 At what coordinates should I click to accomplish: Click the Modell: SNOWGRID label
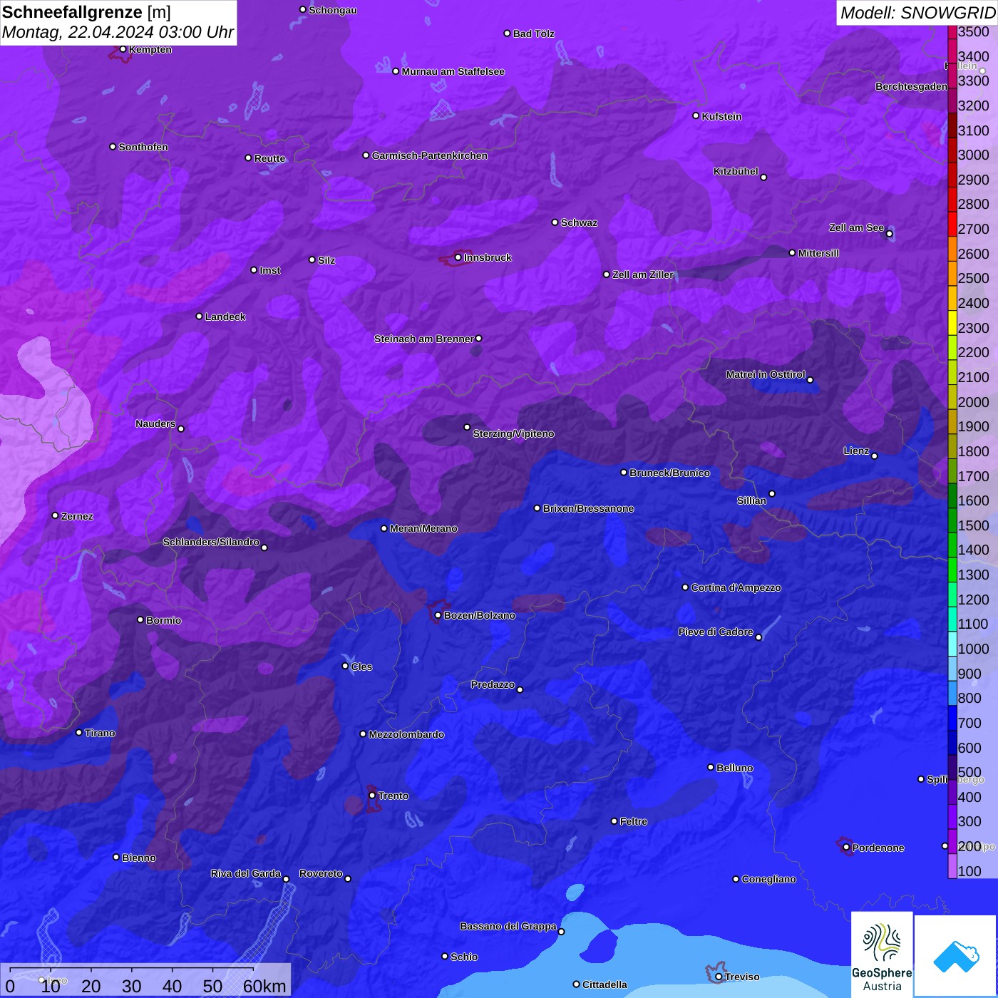coord(917,12)
